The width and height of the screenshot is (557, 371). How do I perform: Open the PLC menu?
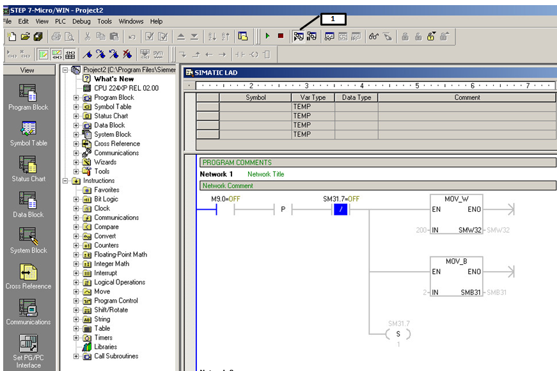point(60,21)
